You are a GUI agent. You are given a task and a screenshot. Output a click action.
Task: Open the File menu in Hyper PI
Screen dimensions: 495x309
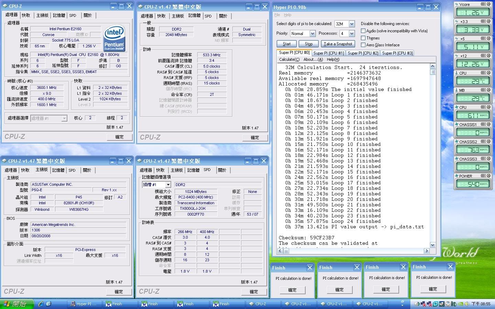277,15
